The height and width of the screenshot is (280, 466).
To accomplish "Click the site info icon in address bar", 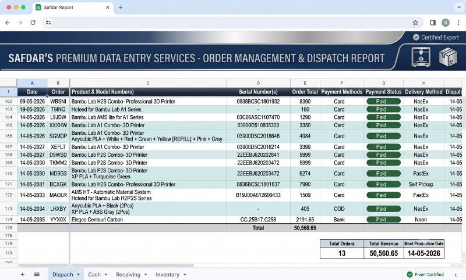I will [48, 23].
